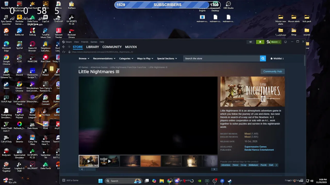Select the Dark tag
330x185 pixels.
tap(271, 165)
